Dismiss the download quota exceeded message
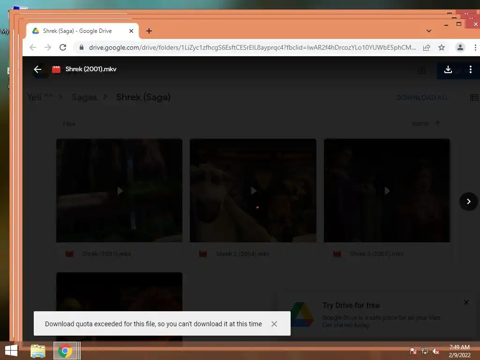The height and width of the screenshot is (360, 480). click(x=274, y=324)
